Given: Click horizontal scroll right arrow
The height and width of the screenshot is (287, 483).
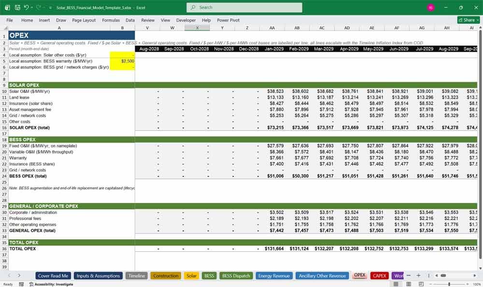Looking at the screenshot, I should click(475, 275).
